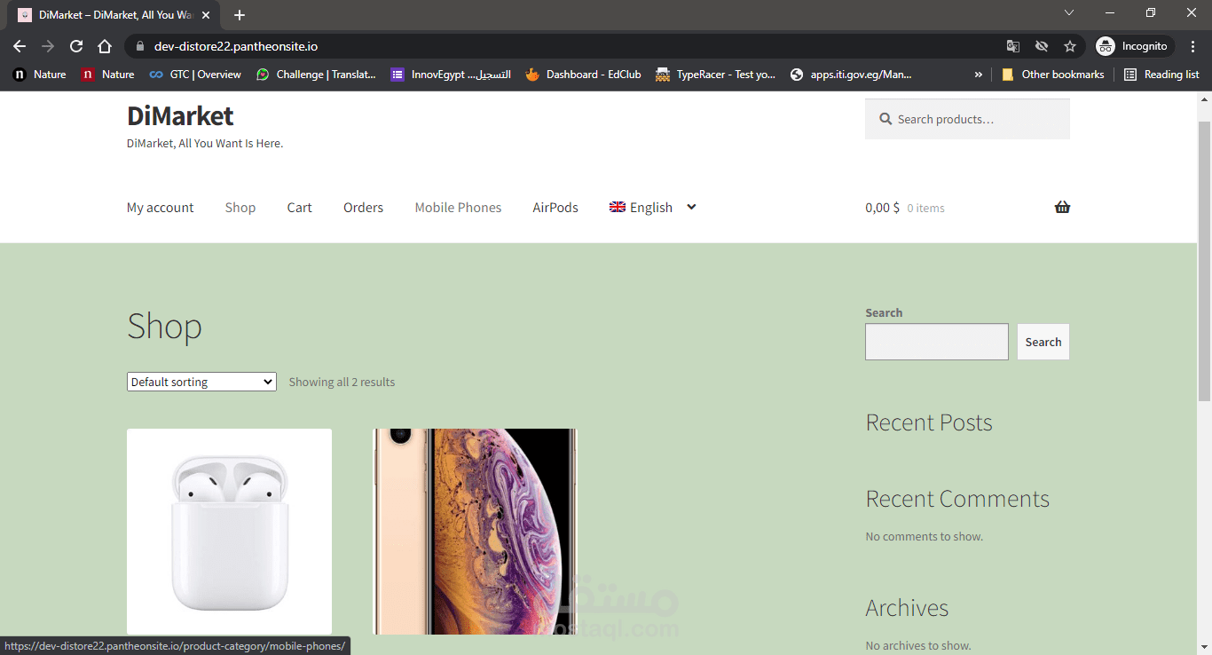Open the Default sorting dropdown

click(x=201, y=382)
